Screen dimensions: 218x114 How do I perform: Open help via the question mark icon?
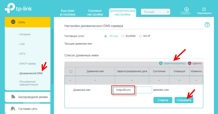coord(207,25)
